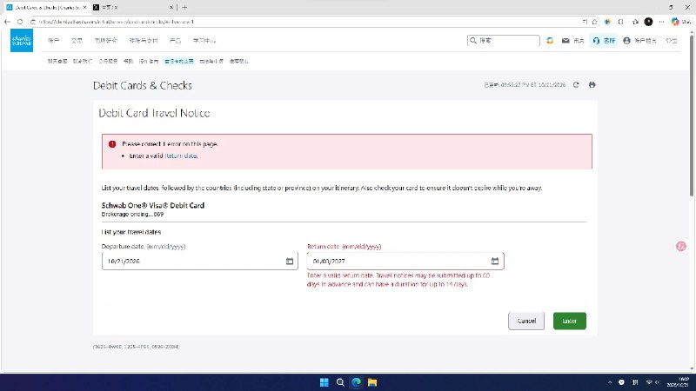Image resolution: width=696 pixels, height=391 pixels.
Task: Click the Cancel button
Action: pyautogui.click(x=526, y=321)
